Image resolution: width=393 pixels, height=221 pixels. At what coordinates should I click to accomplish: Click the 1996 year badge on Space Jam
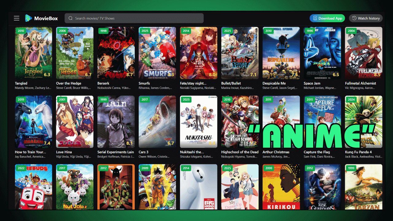point(310,31)
